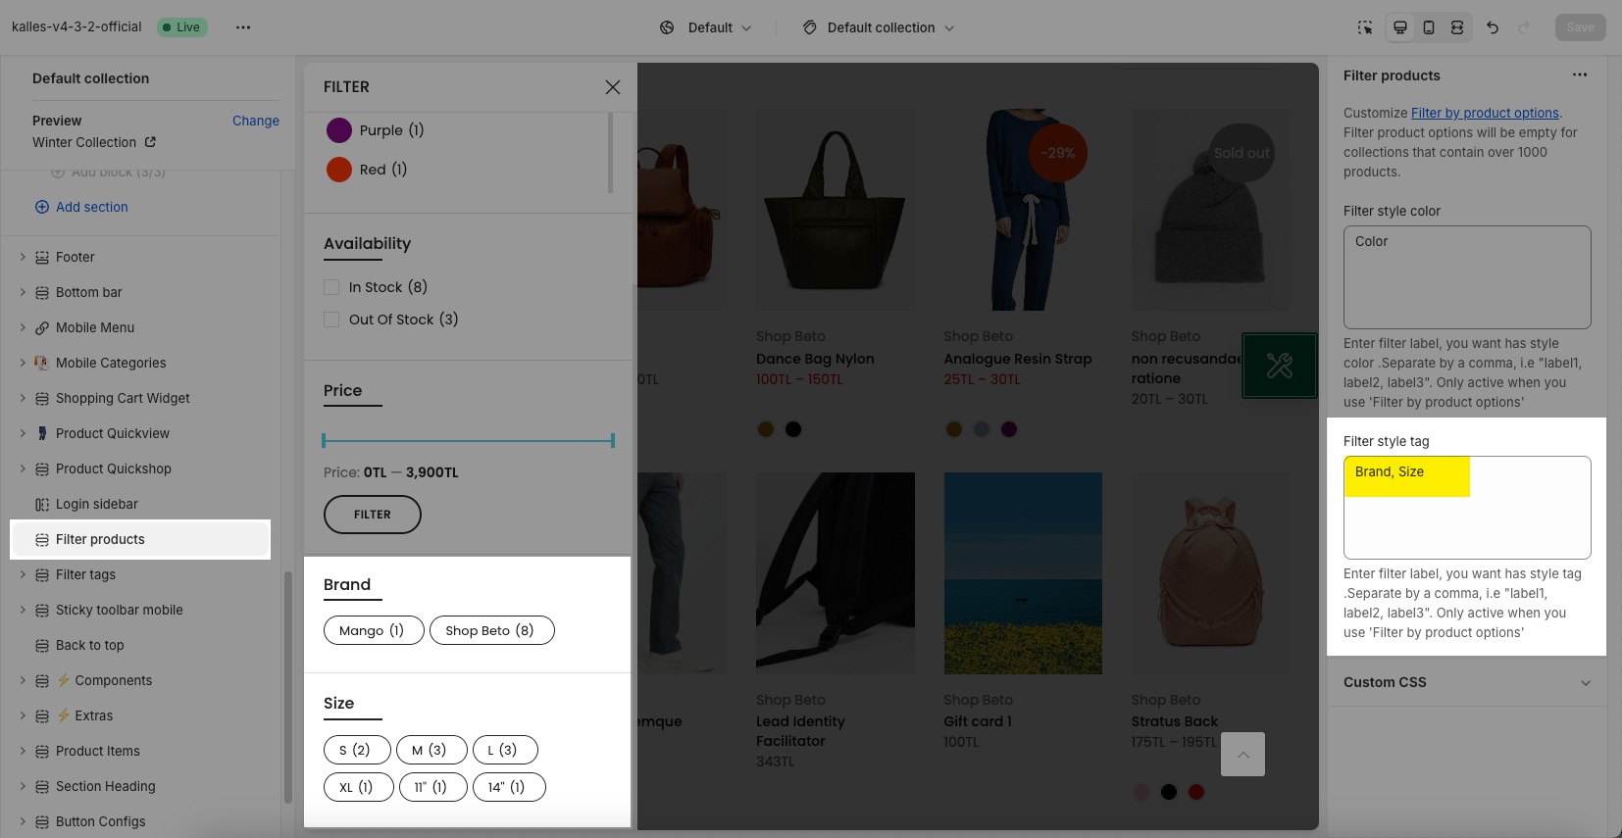Click the Login sidebar section icon
Viewport: 1622px width, 838px height.
42,505
